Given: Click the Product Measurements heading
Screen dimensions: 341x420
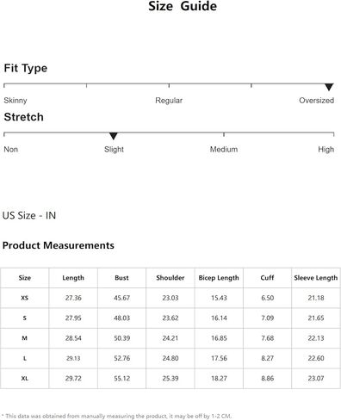Looking at the screenshot, I should [59, 245].
